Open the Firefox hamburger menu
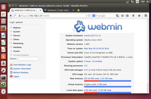Image resolution: width=151 pixels, height=99 pixels. pos(146,16)
